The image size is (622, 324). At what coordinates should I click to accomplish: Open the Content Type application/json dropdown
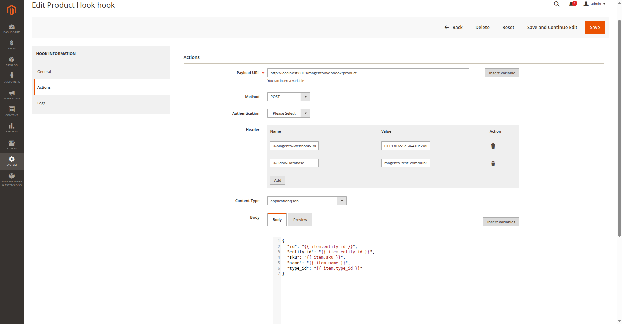click(x=307, y=201)
